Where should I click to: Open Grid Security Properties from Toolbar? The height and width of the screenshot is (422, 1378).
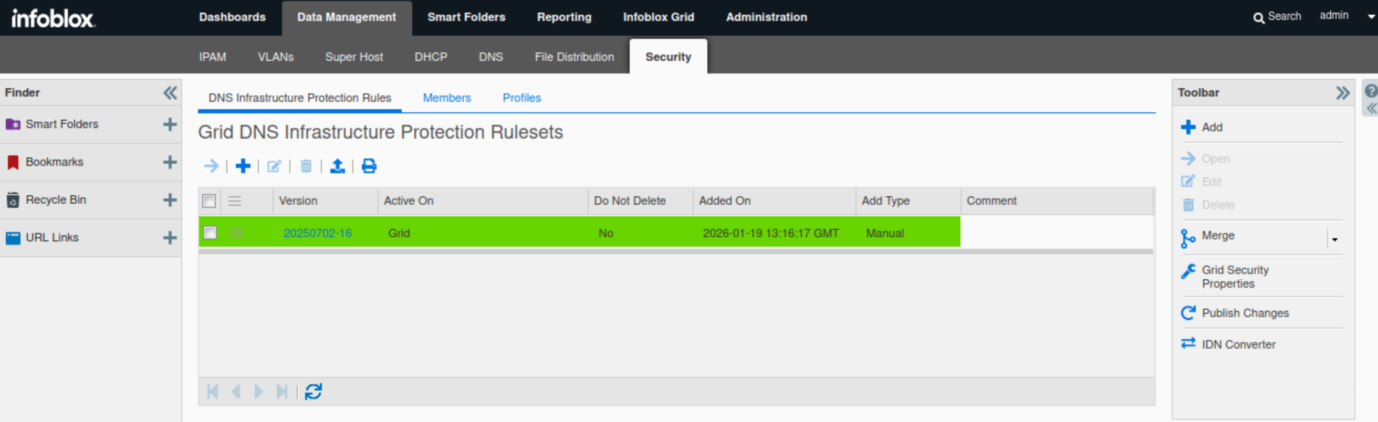[1234, 277]
